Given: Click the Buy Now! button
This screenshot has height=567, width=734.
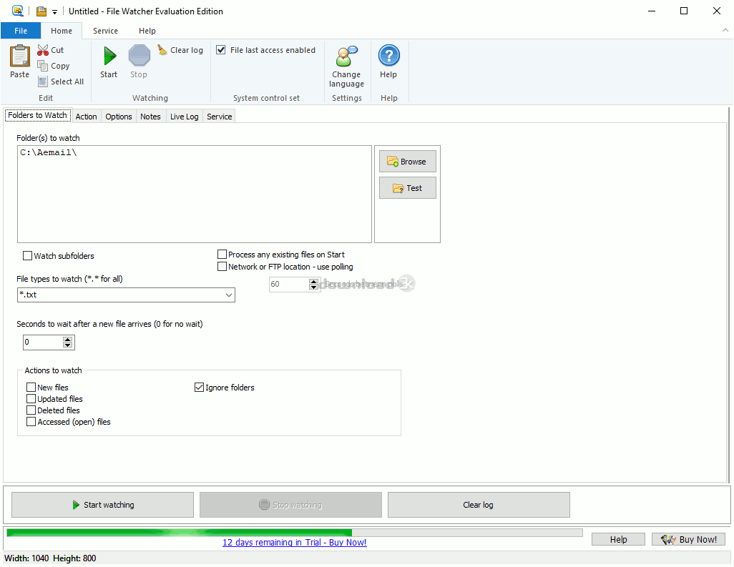Looking at the screenshot, I should [x=689, y=539].
